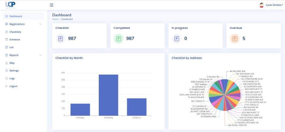Click the 4455 BATHURST ST label

tap(254, 89)
